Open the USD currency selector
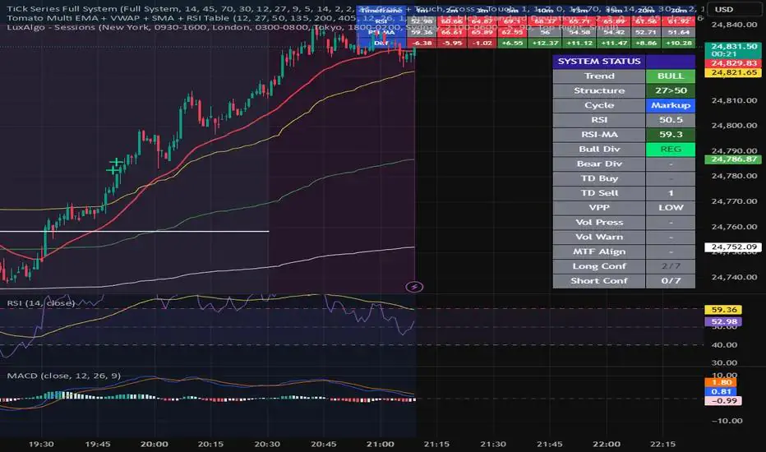The image size is (766, 452). (723, 9)
